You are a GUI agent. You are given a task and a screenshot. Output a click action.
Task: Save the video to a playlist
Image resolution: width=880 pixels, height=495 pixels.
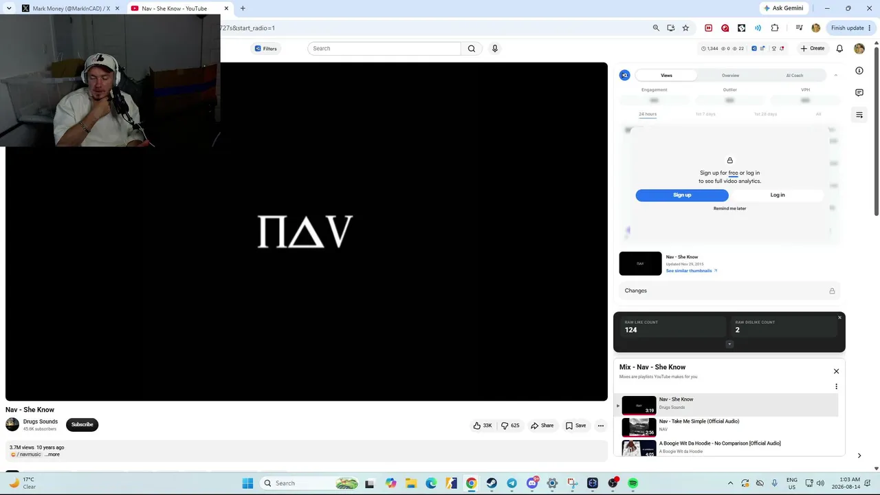click(575, 426)
